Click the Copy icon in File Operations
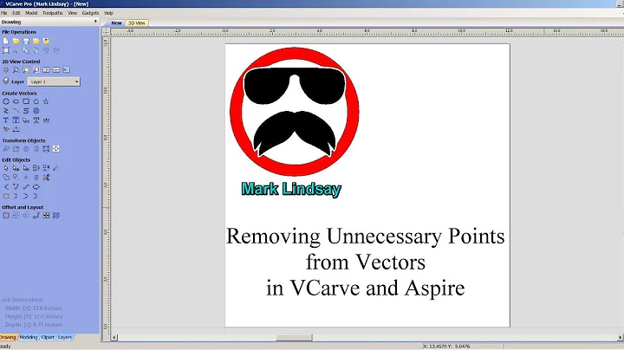 [x=26, y=50]
